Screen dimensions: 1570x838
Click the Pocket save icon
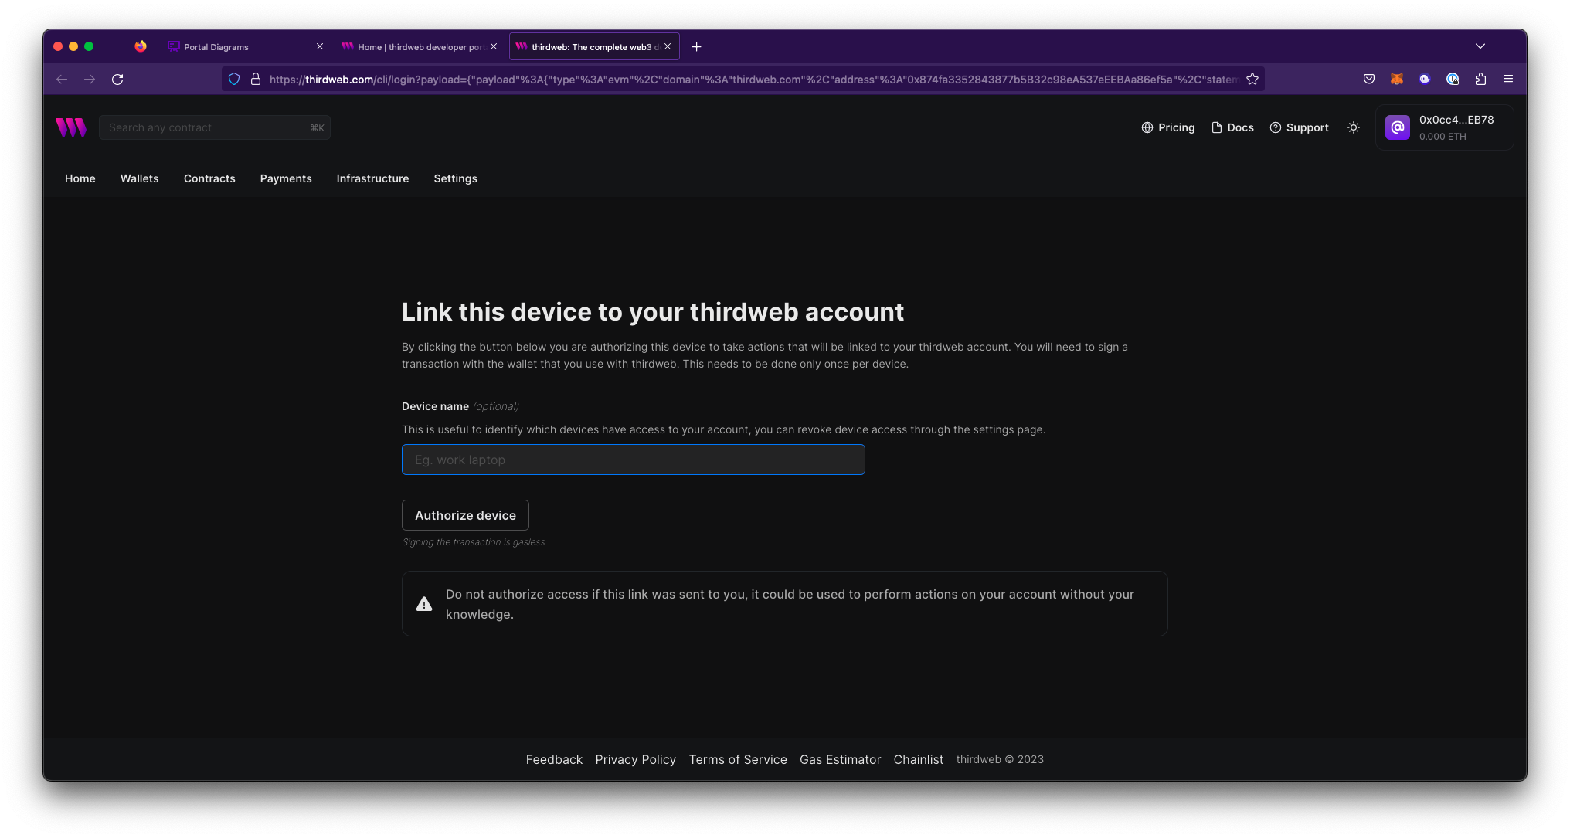pyautogui.click(x=1368, y=79)
